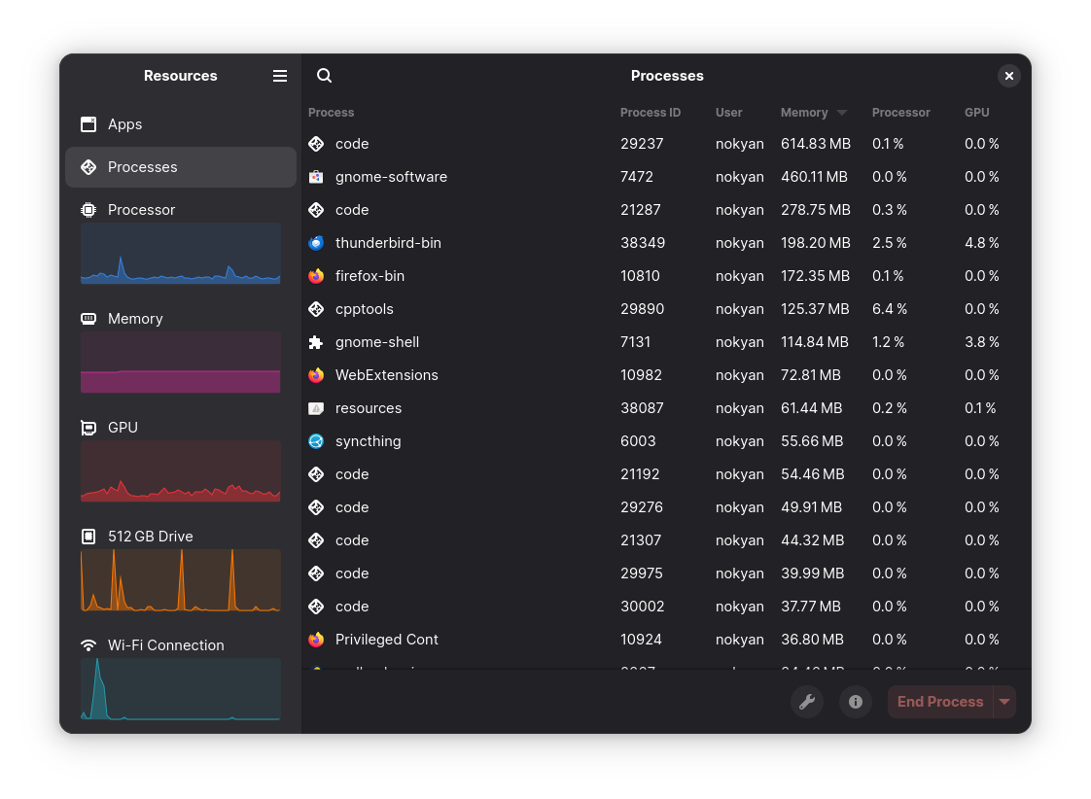Open the GPU usage graph

[x=181, y=471]
